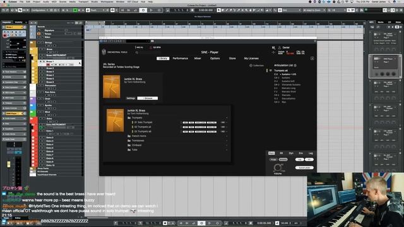Image resolution: width=404 pixels, height=227 pixels.
Task: Open the Adapt to Zoom grid dropdown
Action: [314, 10]
